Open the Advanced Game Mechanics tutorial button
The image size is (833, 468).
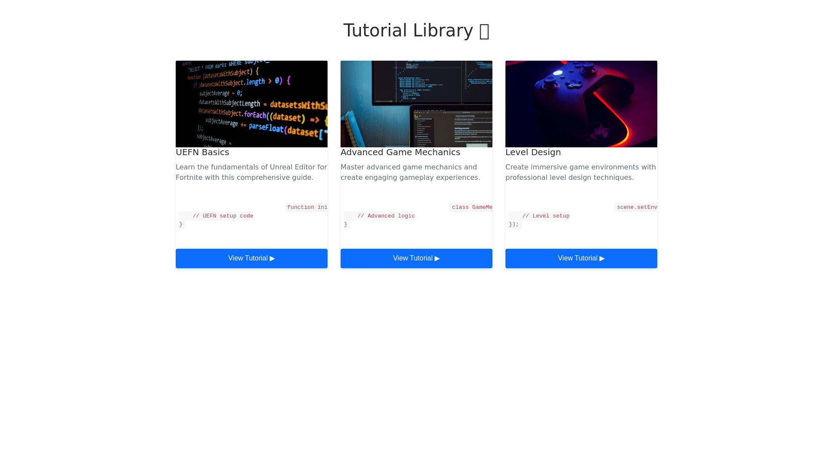[416, 258]
